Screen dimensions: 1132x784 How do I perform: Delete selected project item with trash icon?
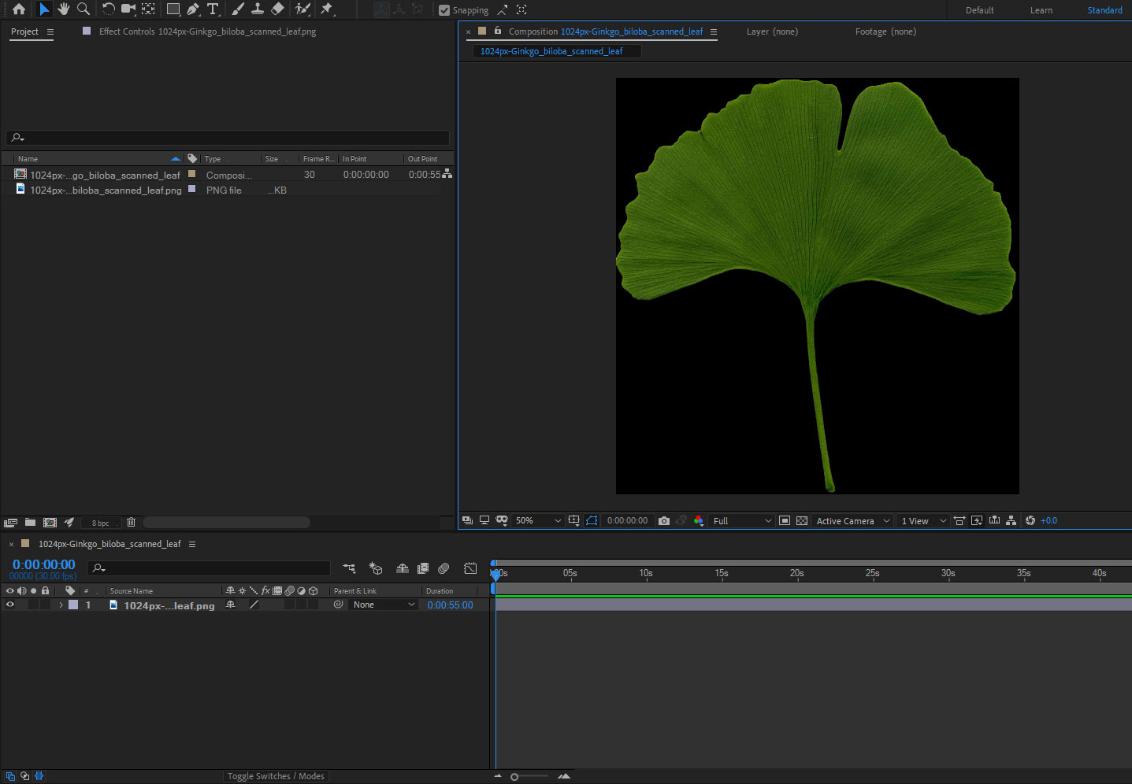pyautogui.click(x=131, y=523)
